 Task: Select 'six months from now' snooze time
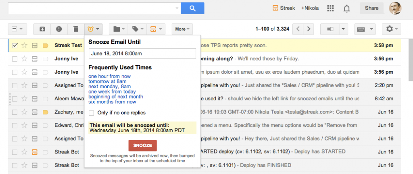click(x=112, y=102)
